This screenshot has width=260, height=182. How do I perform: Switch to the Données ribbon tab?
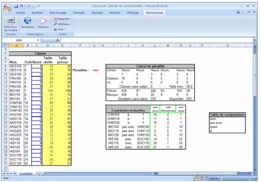[97, 13]
